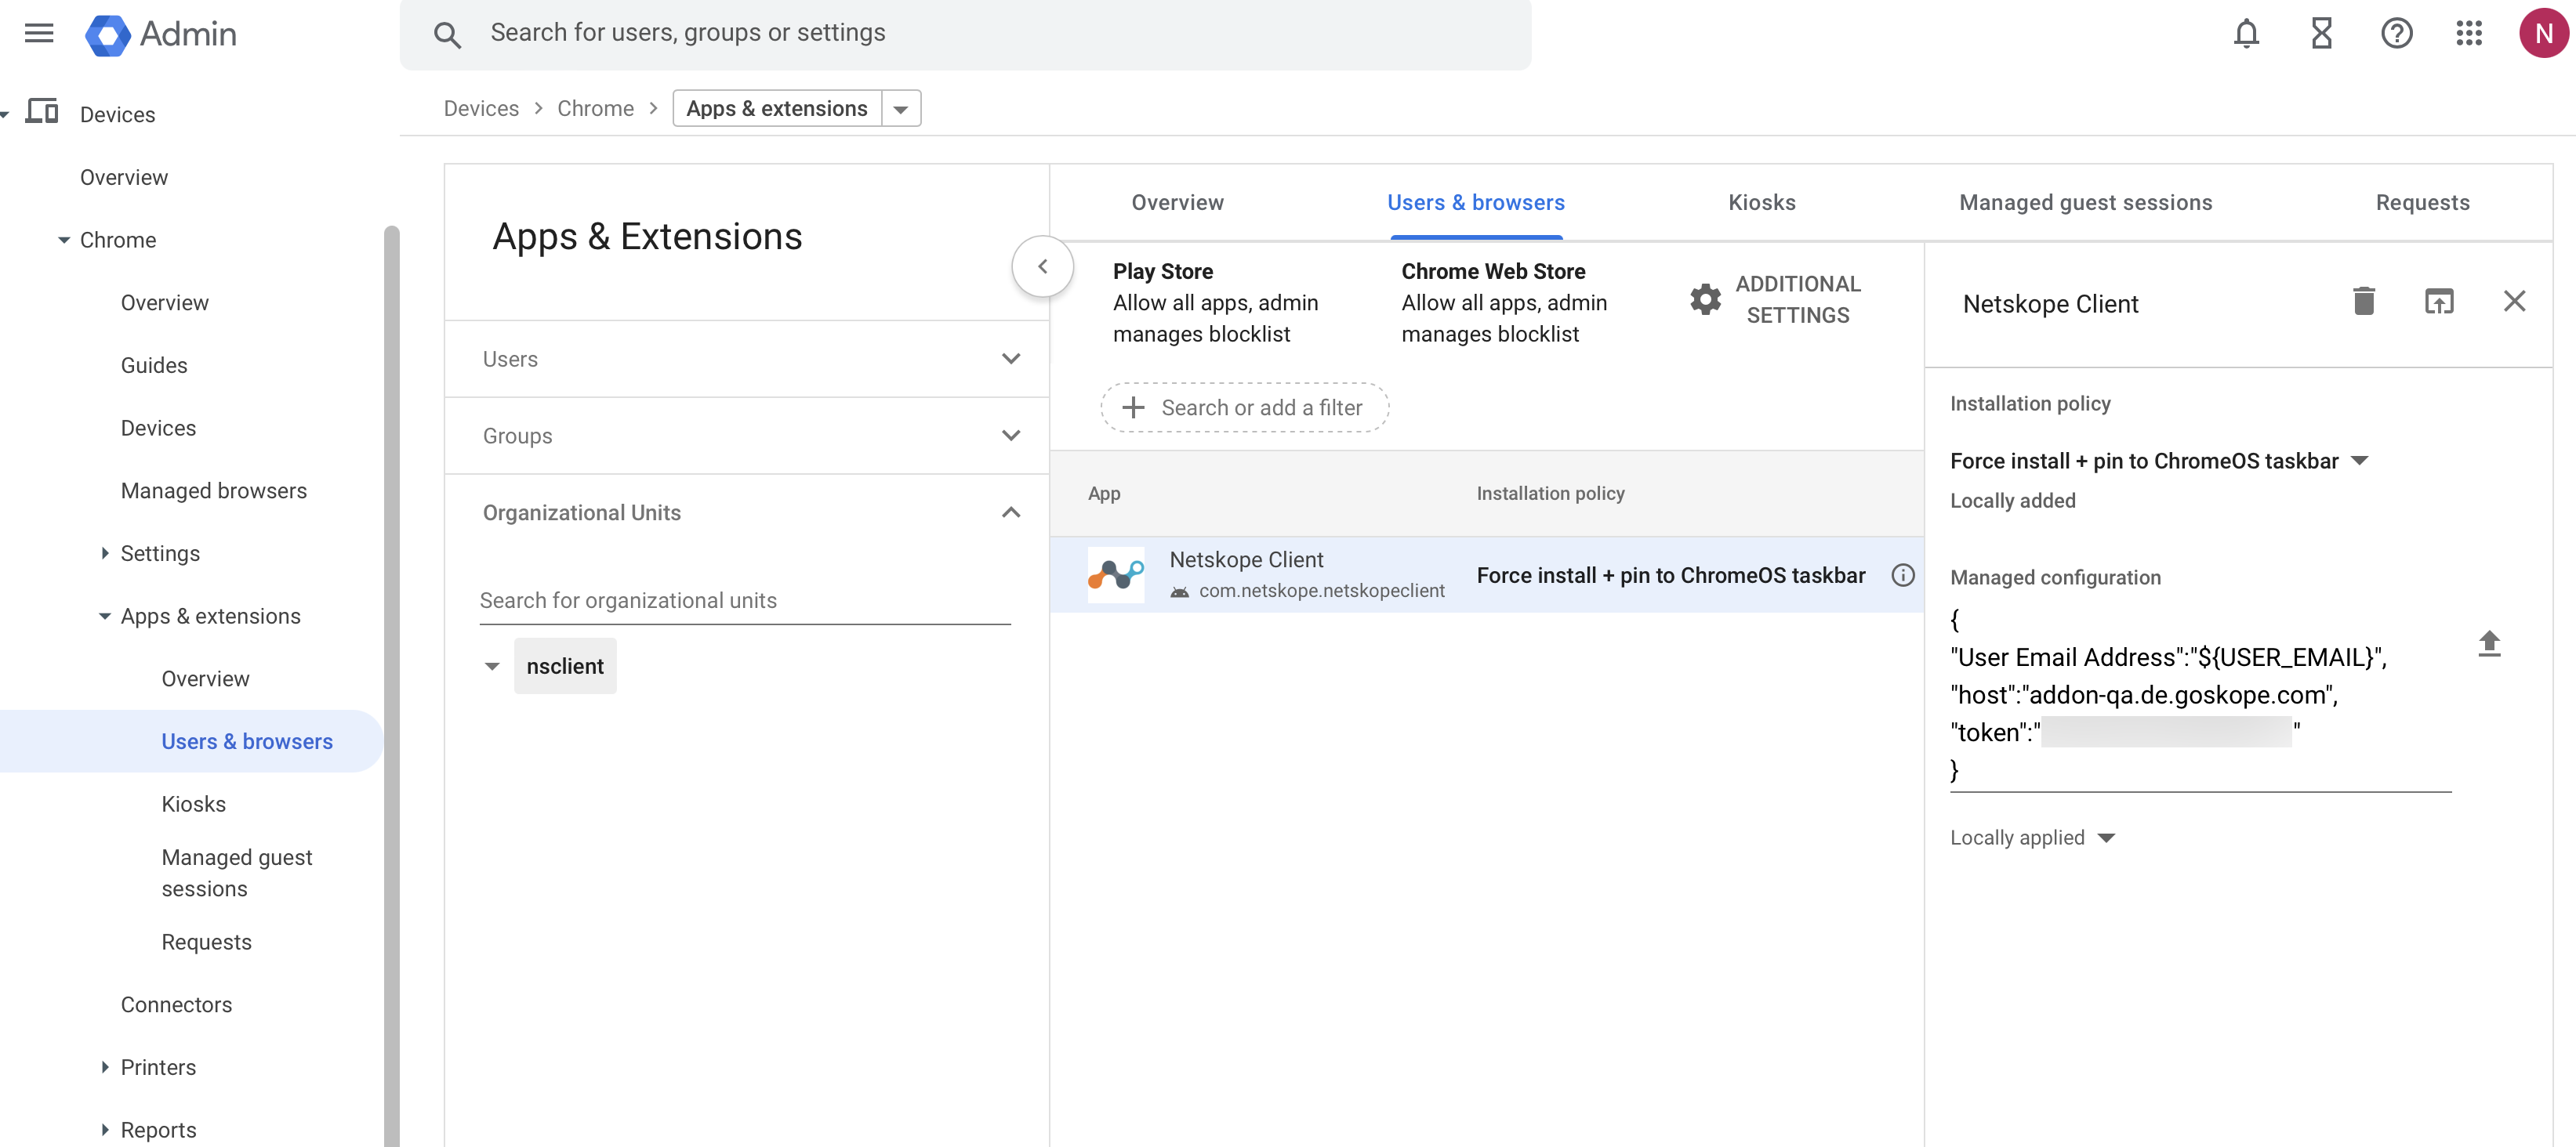This screenshot has height=1147, width=2576.
Task: Click the managed configuration JSON text area
Action: (2199, 696)
